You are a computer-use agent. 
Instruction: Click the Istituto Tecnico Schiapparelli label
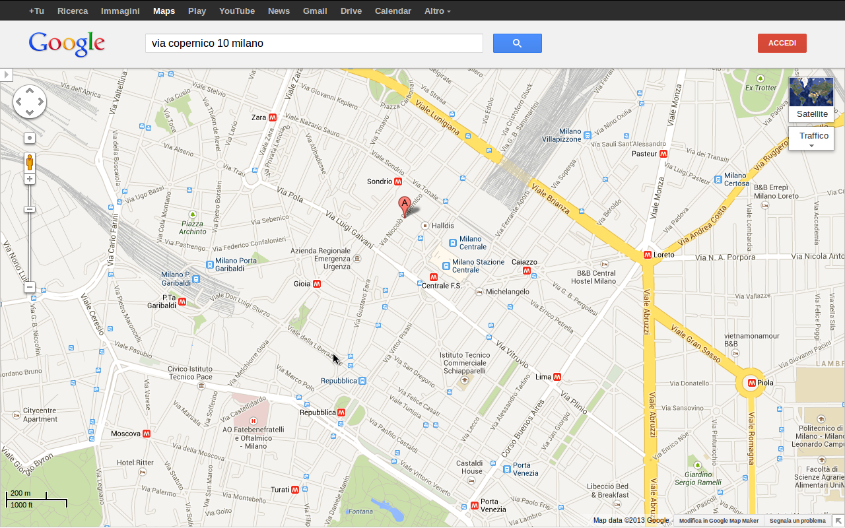pyautogui.click(x=465, y=363)
